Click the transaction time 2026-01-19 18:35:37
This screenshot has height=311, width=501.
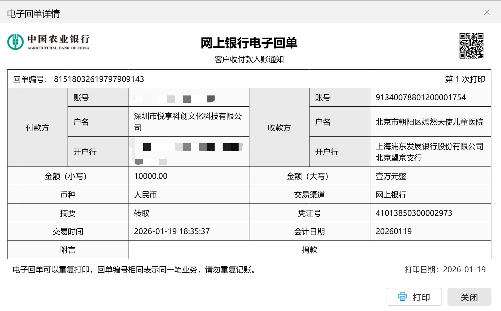click(172, 231)
